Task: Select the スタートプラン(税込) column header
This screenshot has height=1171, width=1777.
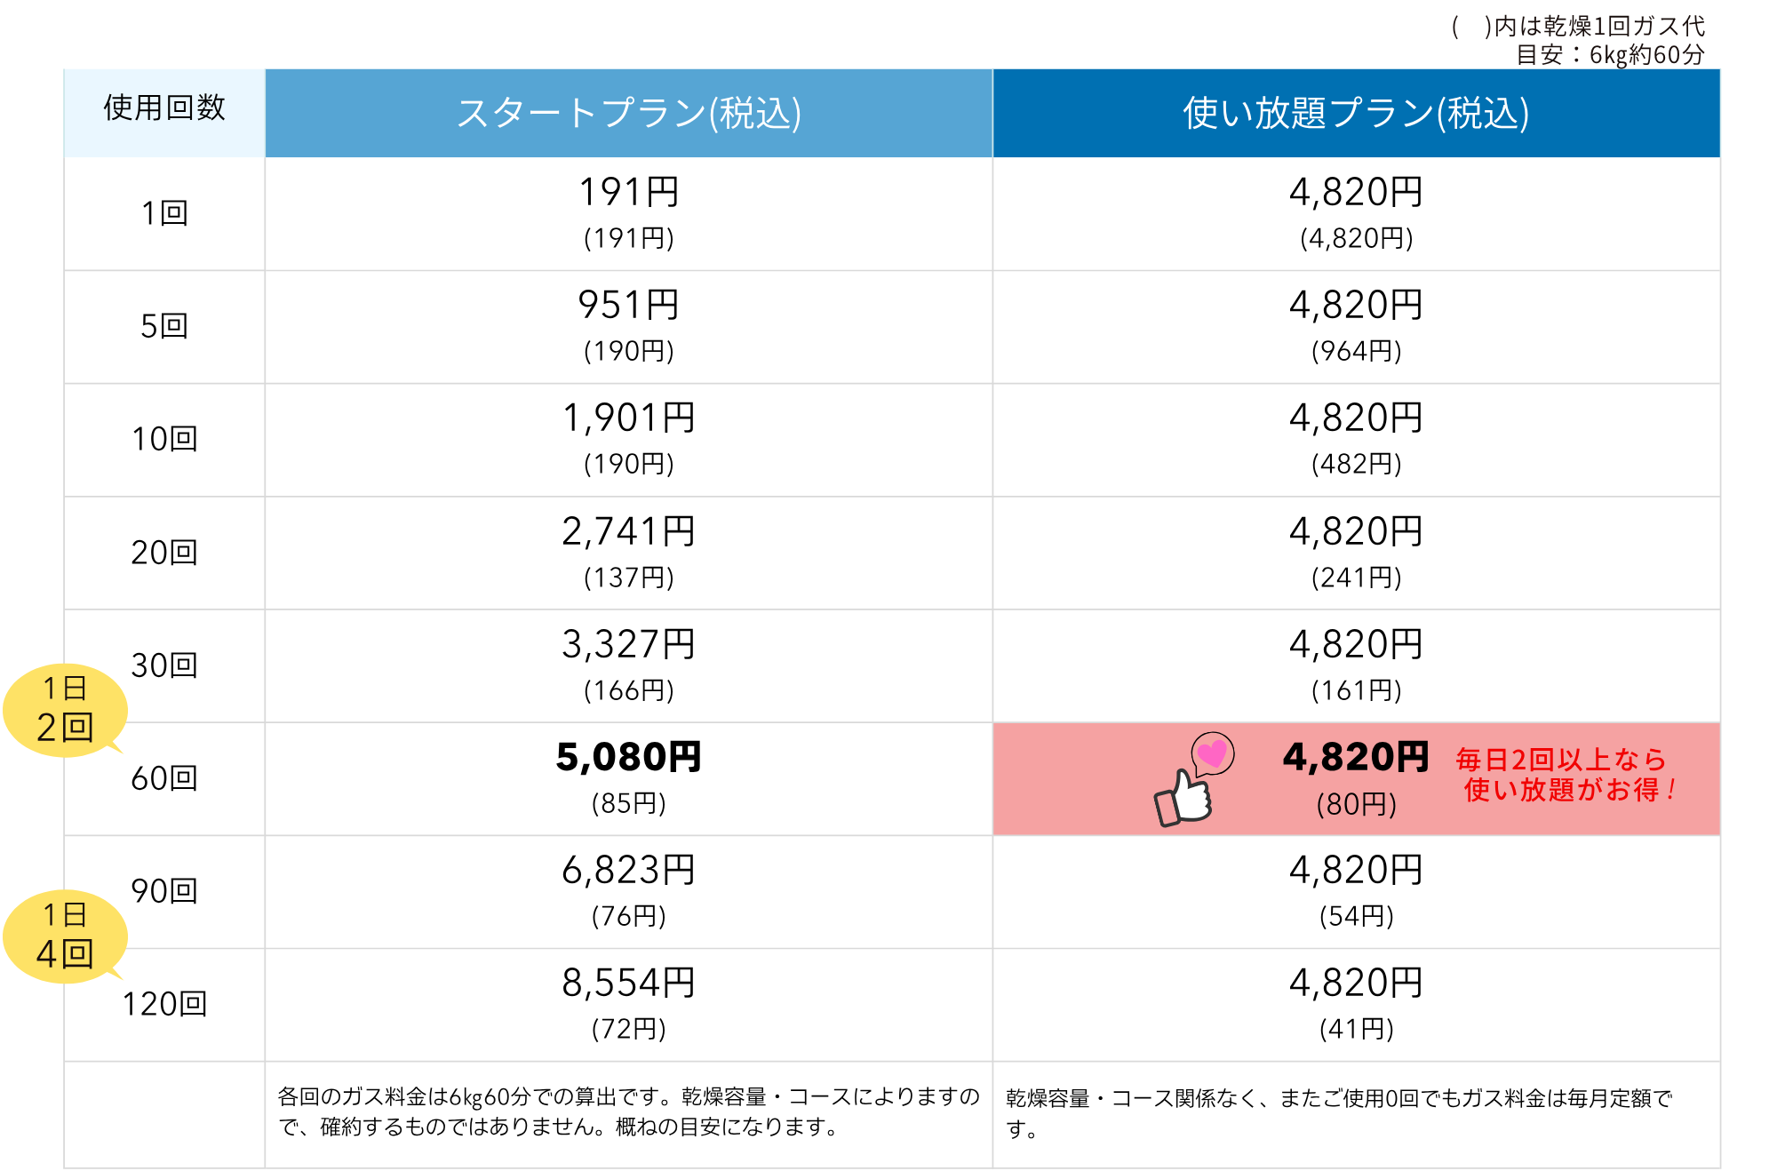Action: [x=628, y=113]
